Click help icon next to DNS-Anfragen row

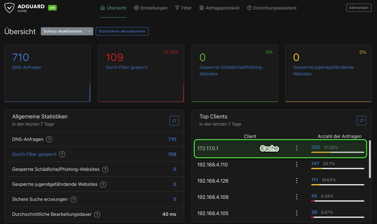coord(49,139)
